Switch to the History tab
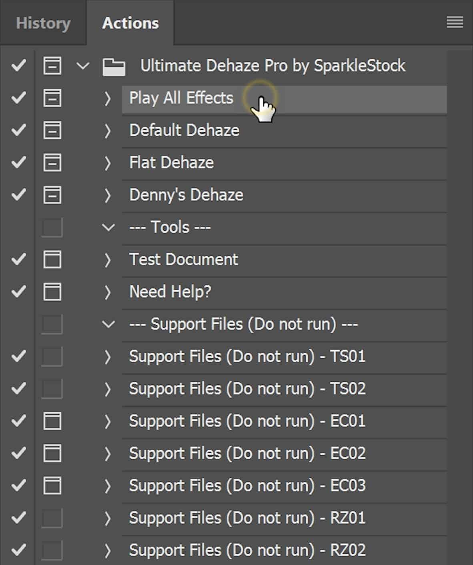This screenshot has height=565, width=473. 43,23
